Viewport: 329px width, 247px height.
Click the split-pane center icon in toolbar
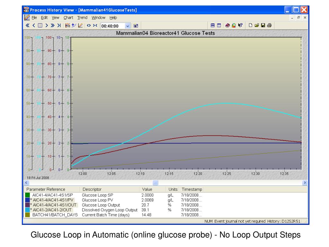coord(40,26)
